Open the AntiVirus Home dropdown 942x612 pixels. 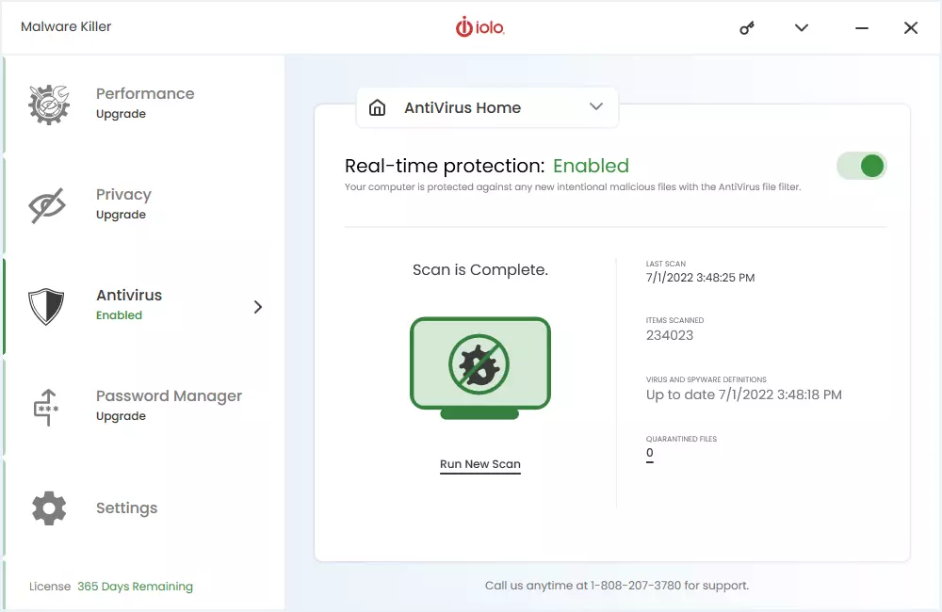(x=595, y=107)
